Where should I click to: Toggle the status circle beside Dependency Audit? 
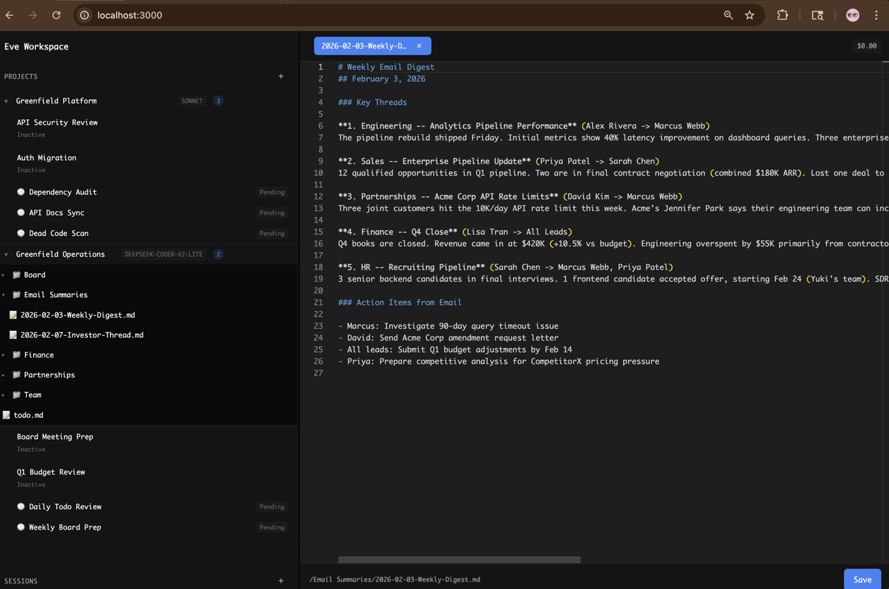coord(21,192)
